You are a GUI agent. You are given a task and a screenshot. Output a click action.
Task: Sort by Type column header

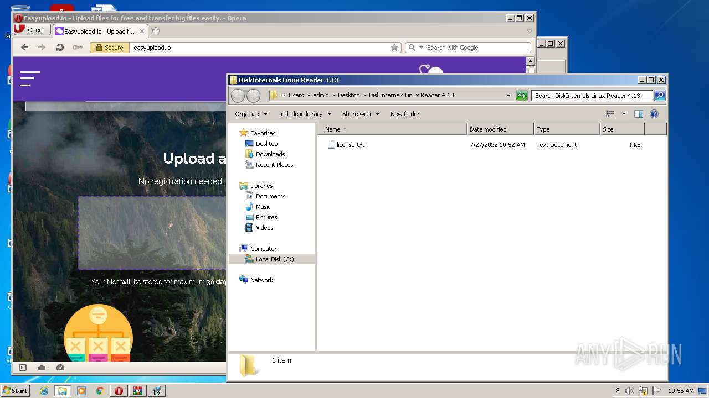click(567, 129)
